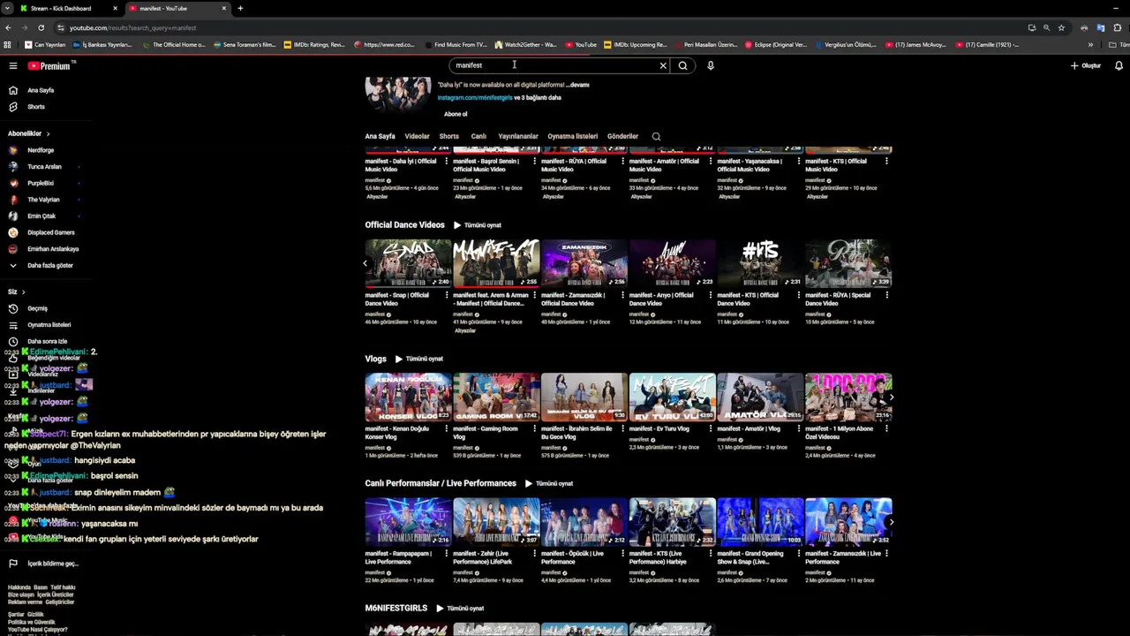Open the zoom magnifier in address bar
Screen dimensions: 1130x636
[x=1046, y=27]
